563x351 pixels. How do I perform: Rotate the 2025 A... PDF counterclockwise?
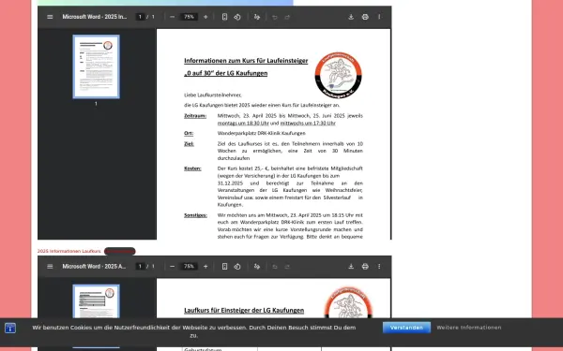pos(237,267)
